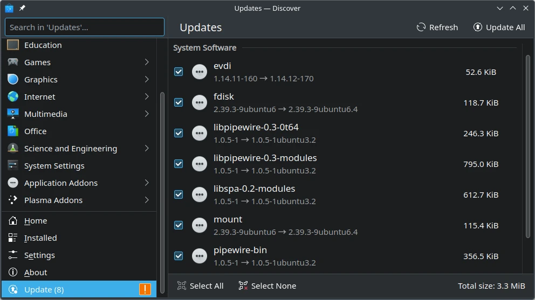
Task: Click the Multimedia category icon
Action: (13, 114)
